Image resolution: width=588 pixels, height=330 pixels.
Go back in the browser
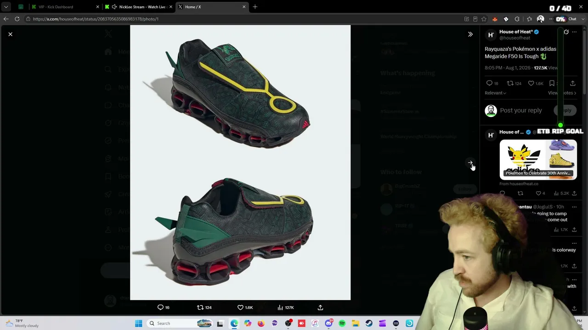[x=6, y=19]
